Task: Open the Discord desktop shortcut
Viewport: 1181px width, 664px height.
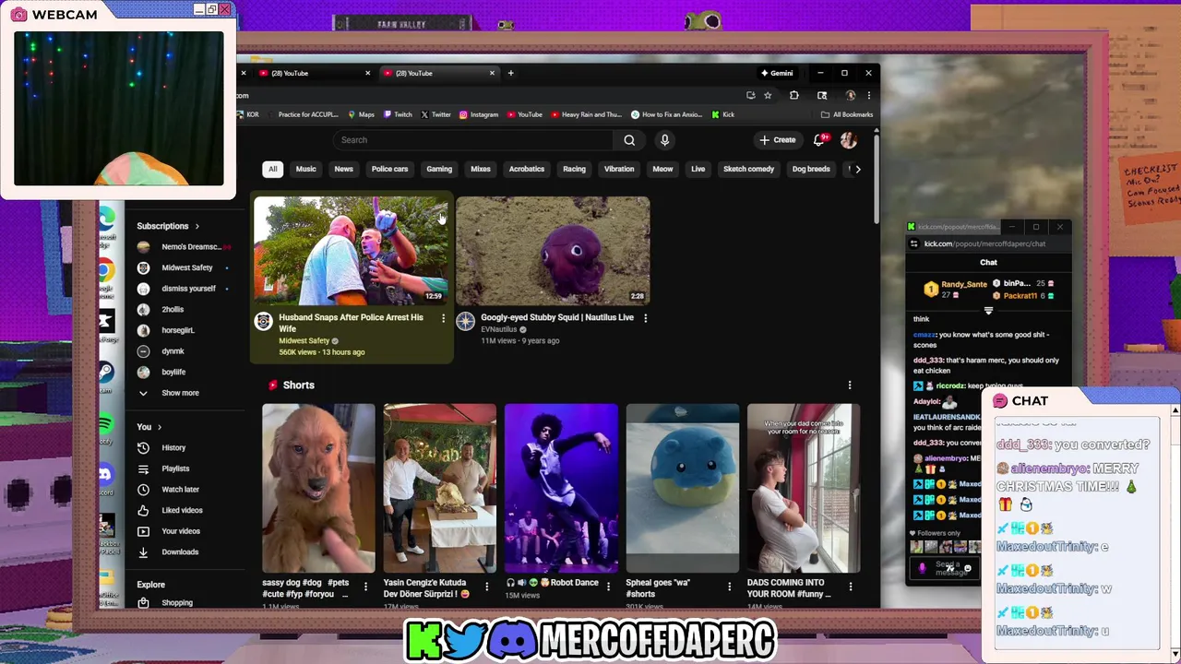Action: (106, 474)
